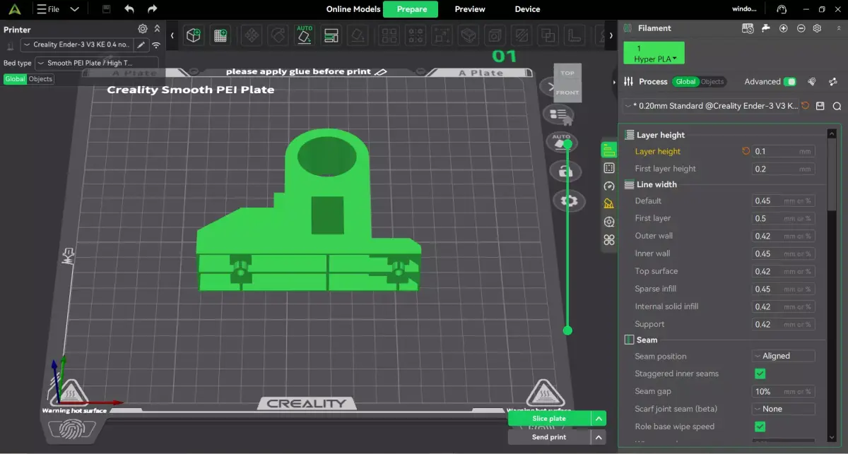The width and height of the screenshot is (848, 454).
Task: Toggle the Advanced mode switch
Action: [x=790, y=82]
